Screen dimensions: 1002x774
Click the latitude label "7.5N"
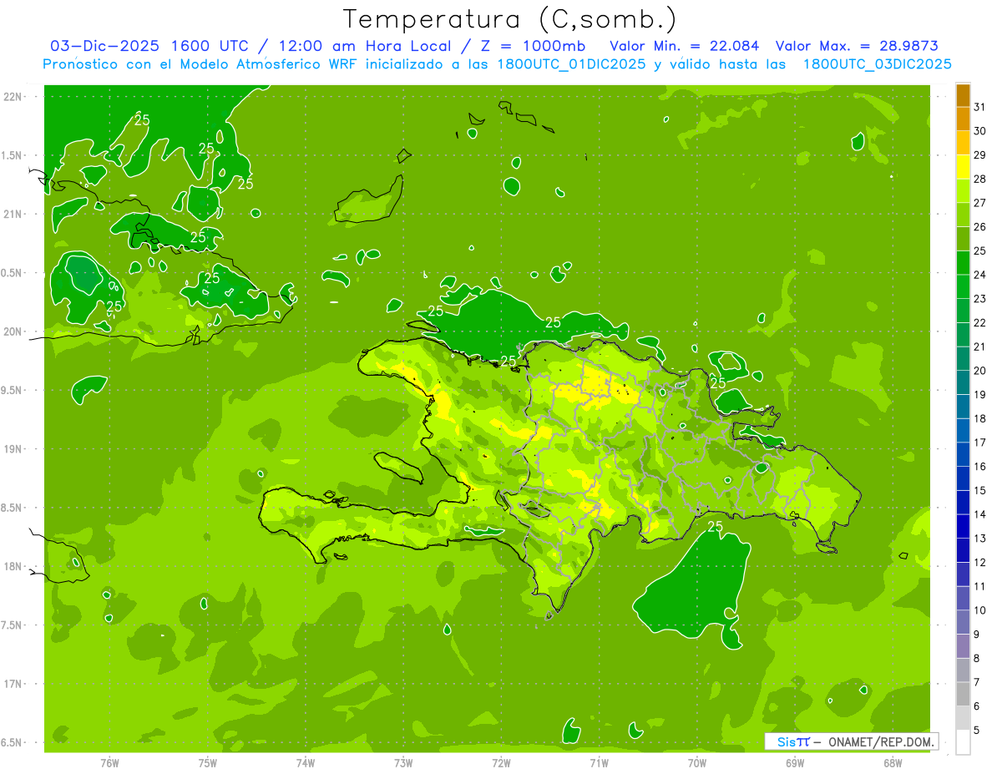[13, 625]
